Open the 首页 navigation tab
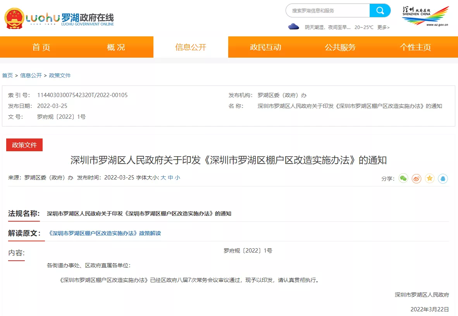This screenshot has width=458, height=316. point(41,47)
